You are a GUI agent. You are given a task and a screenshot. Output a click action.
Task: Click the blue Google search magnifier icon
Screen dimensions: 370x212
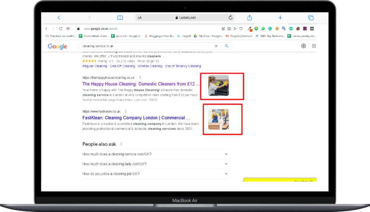[x=227, y=46]
